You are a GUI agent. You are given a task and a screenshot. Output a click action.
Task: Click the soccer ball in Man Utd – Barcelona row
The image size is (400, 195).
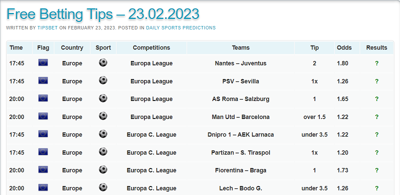point(103,116)
